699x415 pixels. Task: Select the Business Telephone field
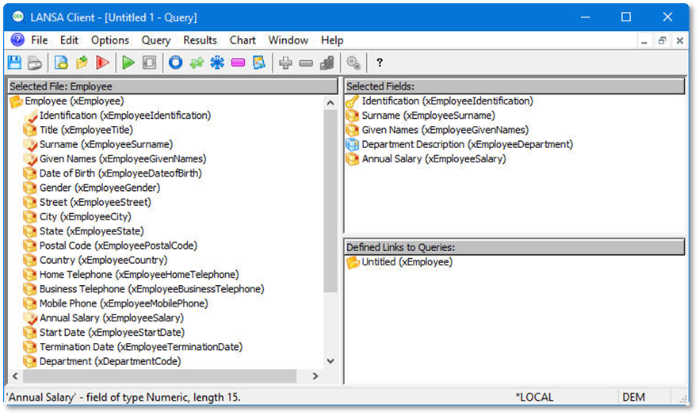(151, 289)
